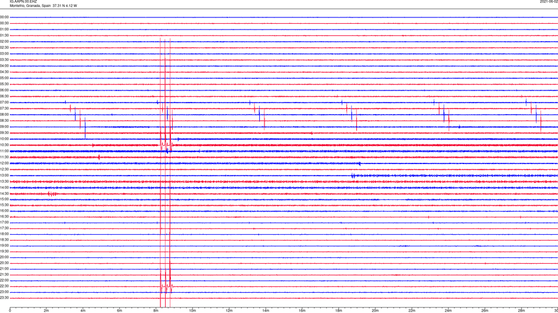Select the 05:00 row label

pyautogui.click(x=4, y=78)
